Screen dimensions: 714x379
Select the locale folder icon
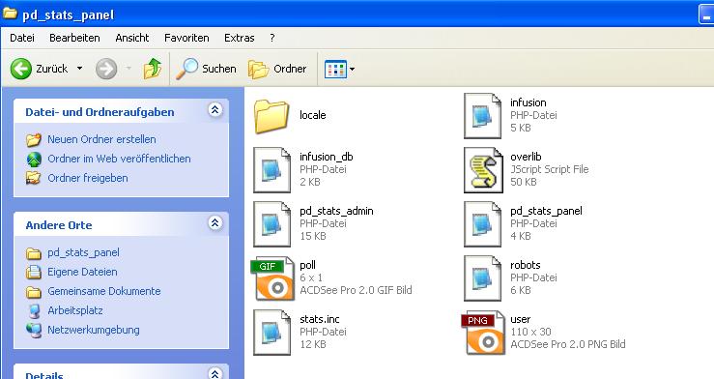point(271,117)
